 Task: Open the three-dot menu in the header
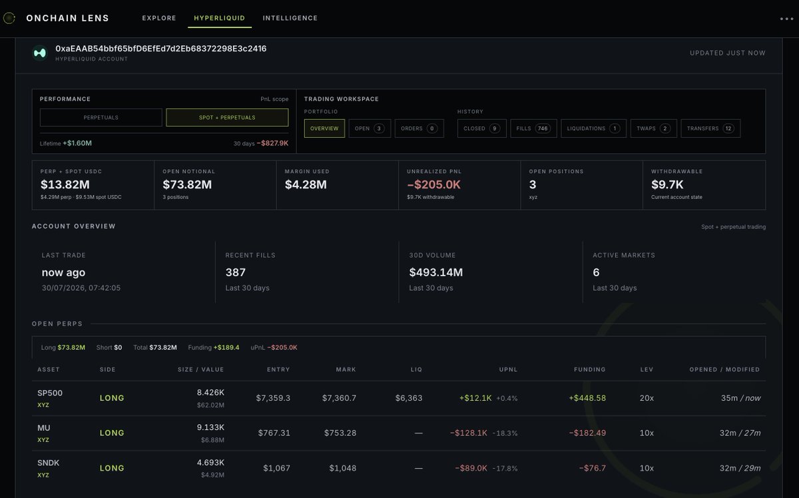coord(786,19)
